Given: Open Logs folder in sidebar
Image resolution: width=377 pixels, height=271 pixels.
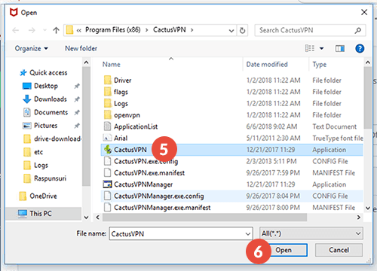Looking at the screenshot, I should [41, 166].
